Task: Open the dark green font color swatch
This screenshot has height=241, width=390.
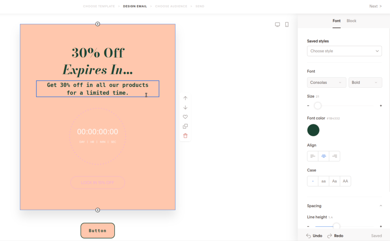Action: [313, 130]
